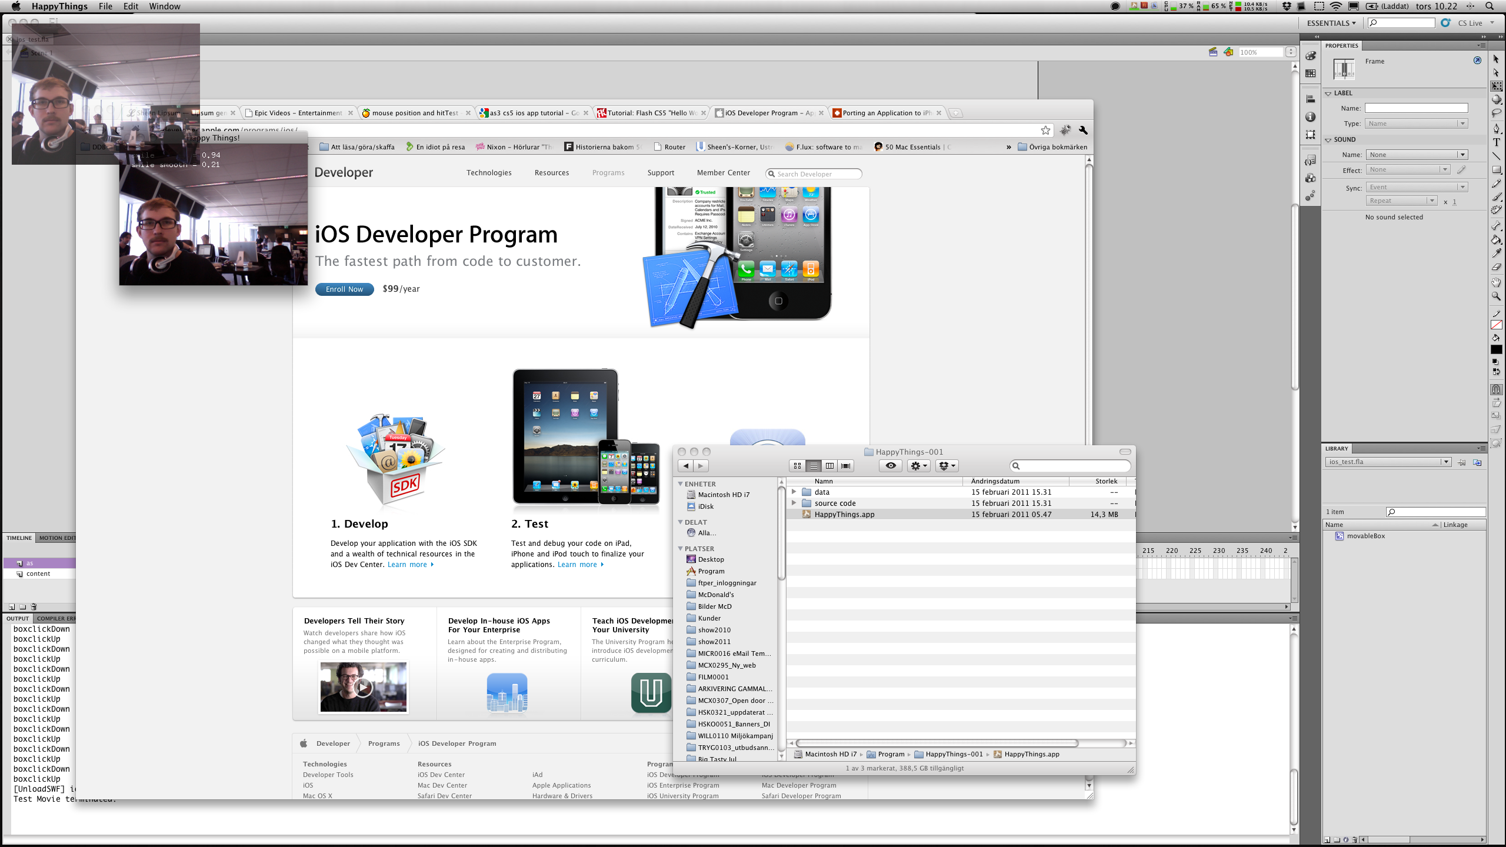Switch Finder to column view
The image size is (1506, 847).
click(x=829, y=466)
